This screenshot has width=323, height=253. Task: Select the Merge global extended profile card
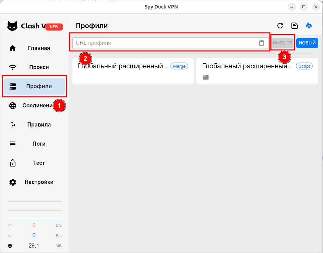133,71
